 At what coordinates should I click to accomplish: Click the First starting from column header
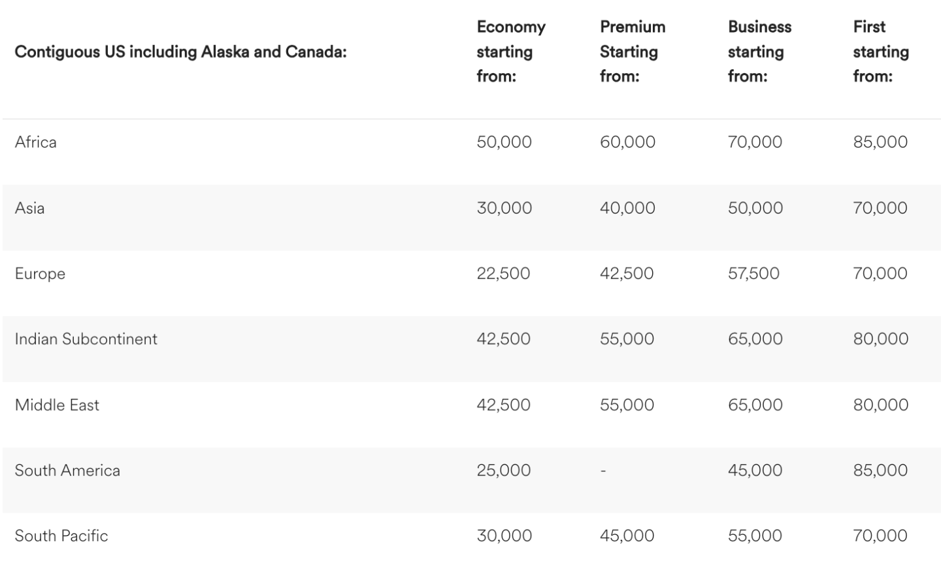pyautogui.click(x=880, y=52)
